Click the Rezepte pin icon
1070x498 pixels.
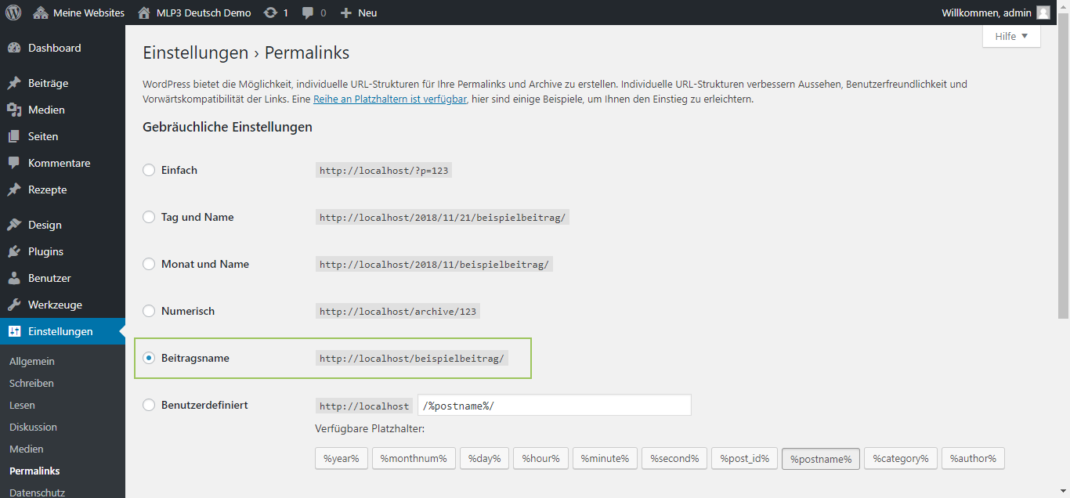click(14, 189)
